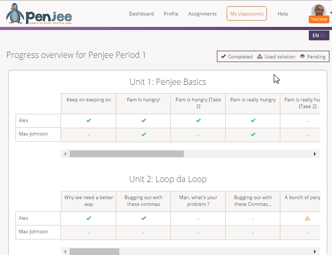Open the Assignments page
Viewport: 332px width, 255px height.
[202, 14]
